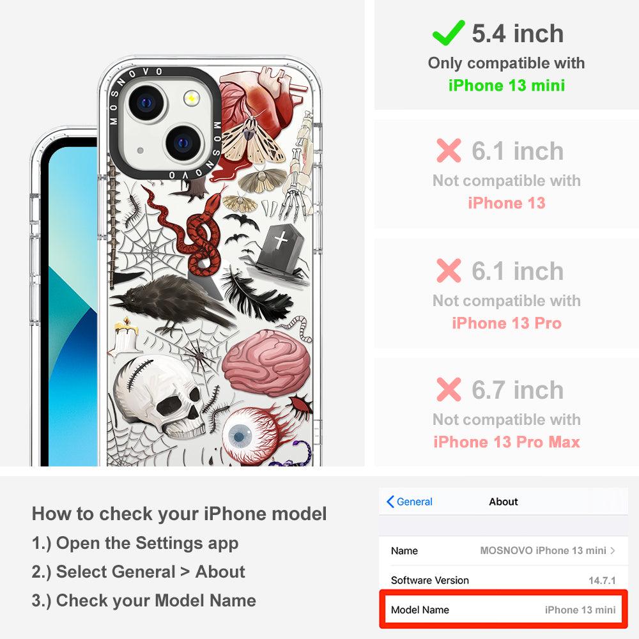
Task: Select the Model Name row
Action: tap(504, 610)
